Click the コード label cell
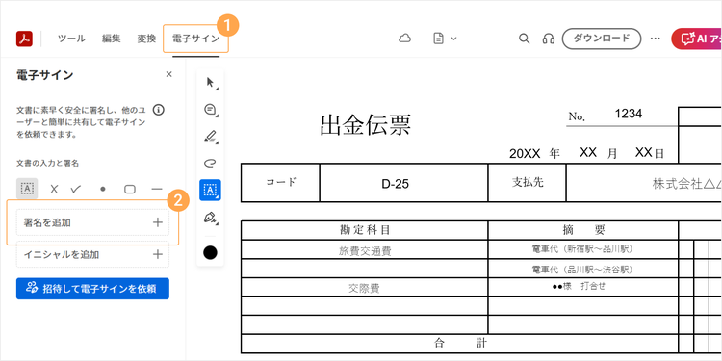The width and height of the screenshot is (722, 361). 280,183
